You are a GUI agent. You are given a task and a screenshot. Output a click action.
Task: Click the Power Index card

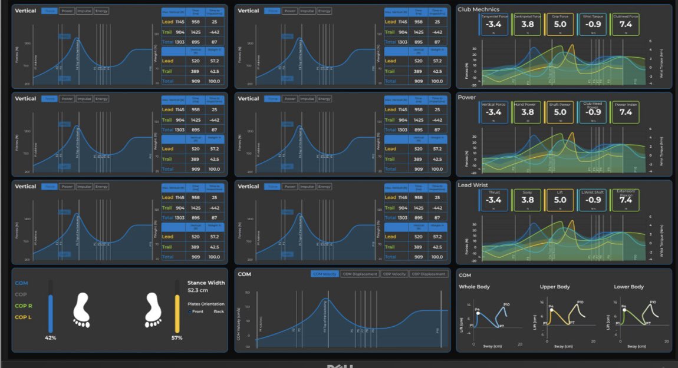[x=626, y=112]
